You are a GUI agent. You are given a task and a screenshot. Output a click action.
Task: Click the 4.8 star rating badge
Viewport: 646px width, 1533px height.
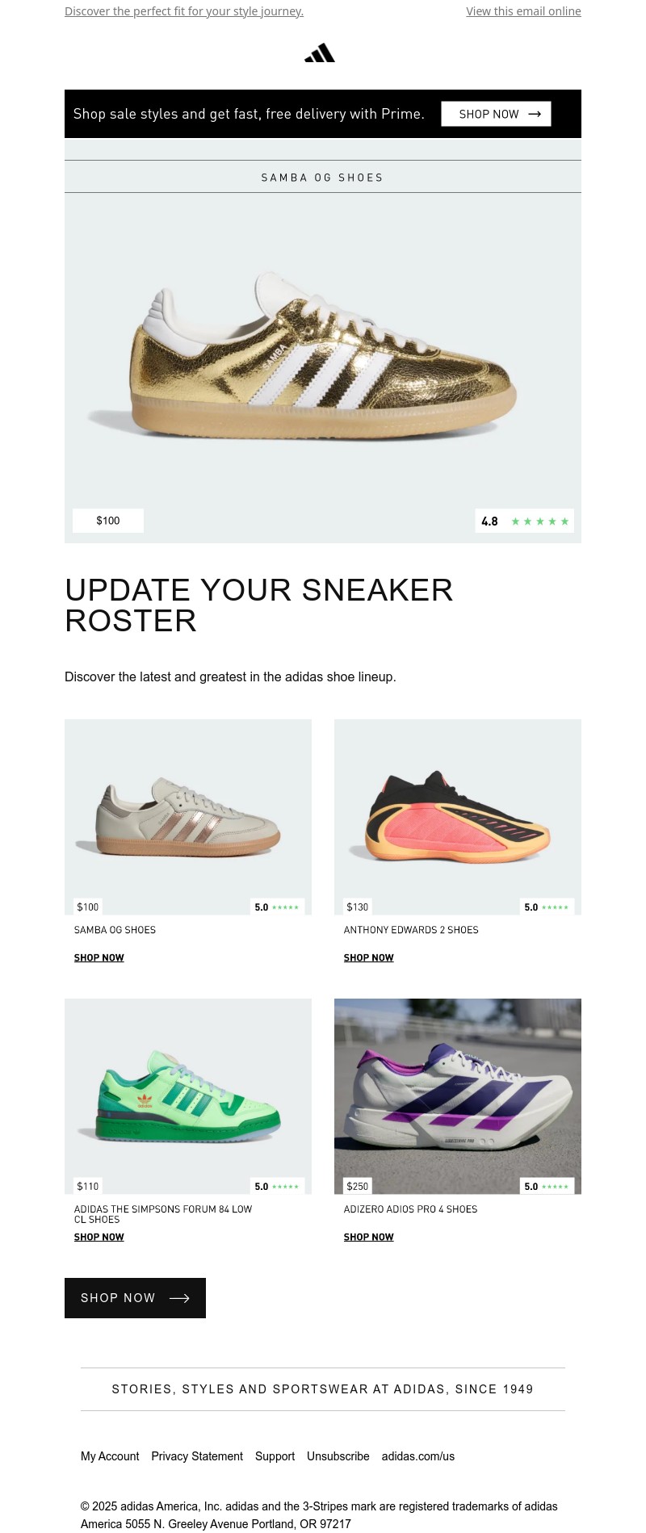(525, 521)
